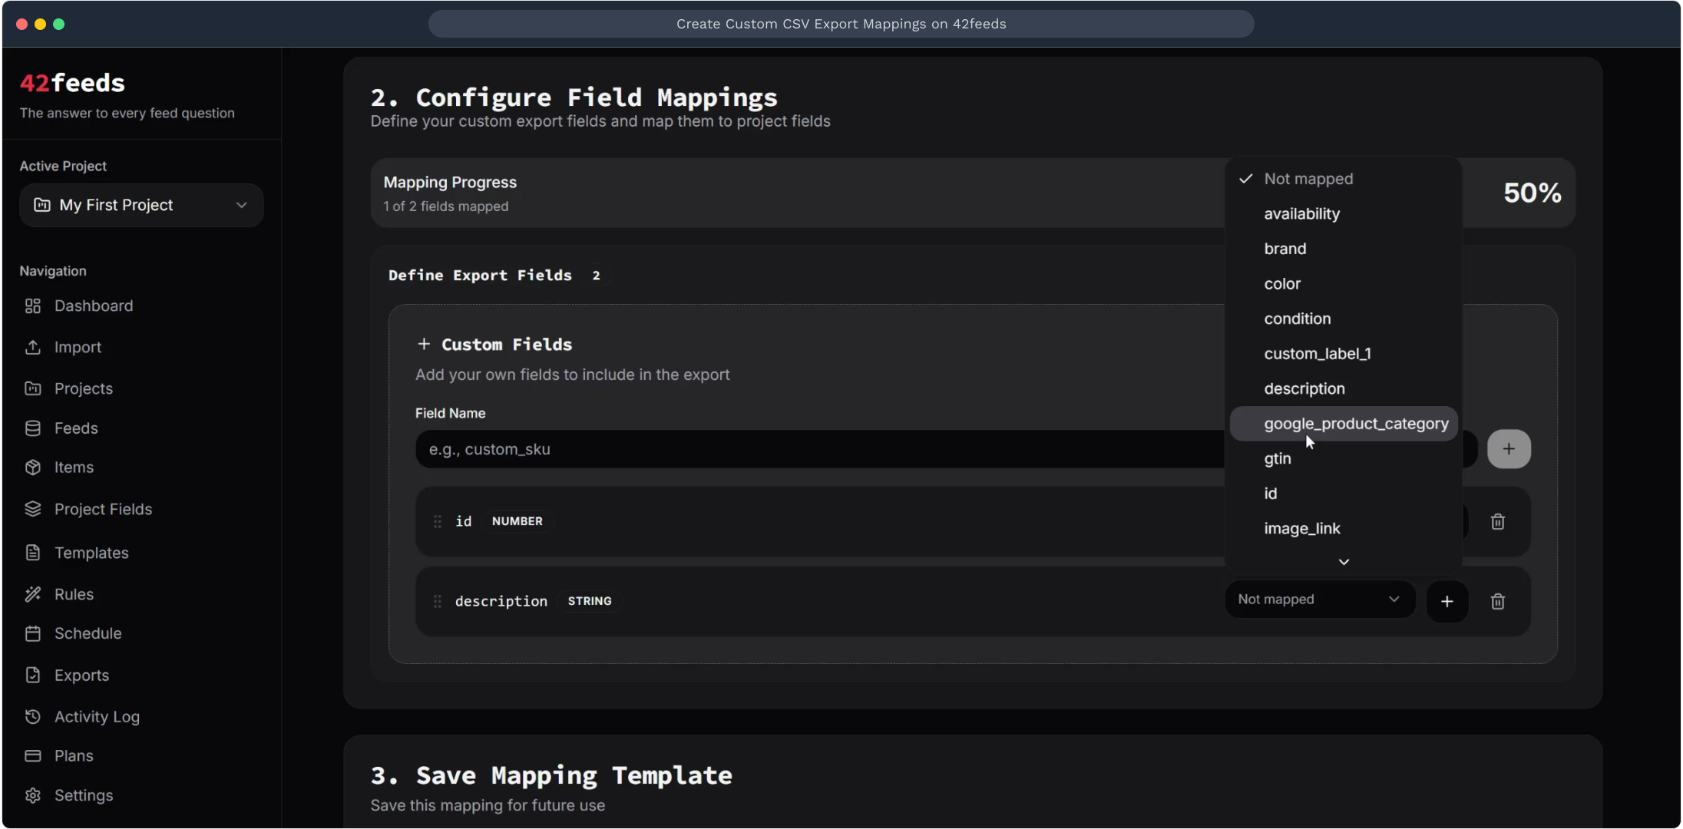Delete the id export field

coord(1497,522)
